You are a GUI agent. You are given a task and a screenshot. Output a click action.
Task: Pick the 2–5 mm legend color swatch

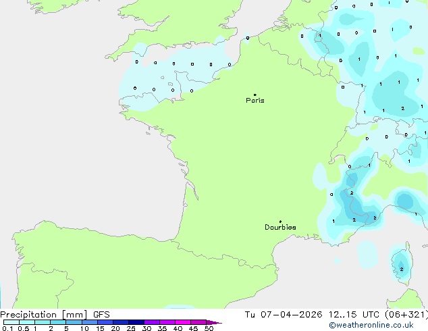[x=58, y=322]
